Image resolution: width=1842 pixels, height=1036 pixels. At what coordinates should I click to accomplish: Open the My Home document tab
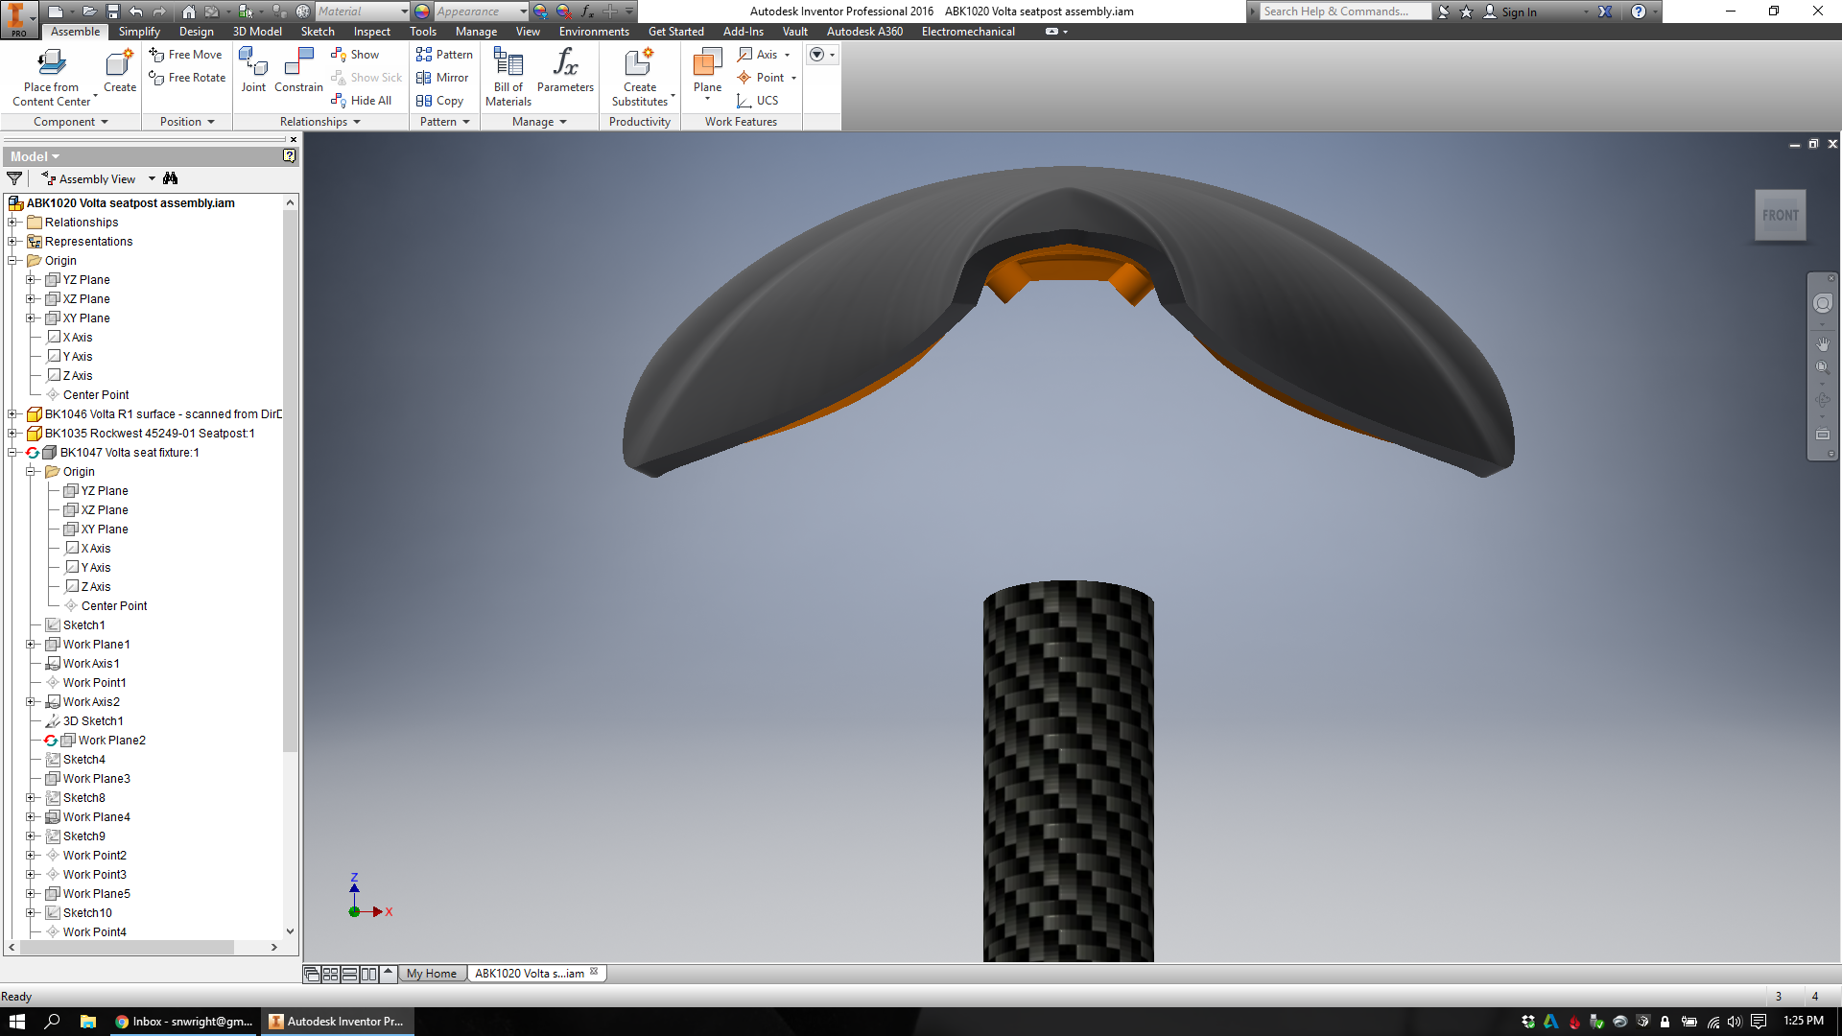tap(431, 974)
